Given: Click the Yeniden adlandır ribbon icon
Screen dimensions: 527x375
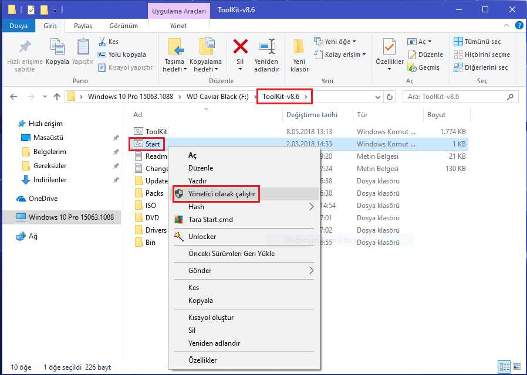Looking at the screenshot, I should click(267, 47).
